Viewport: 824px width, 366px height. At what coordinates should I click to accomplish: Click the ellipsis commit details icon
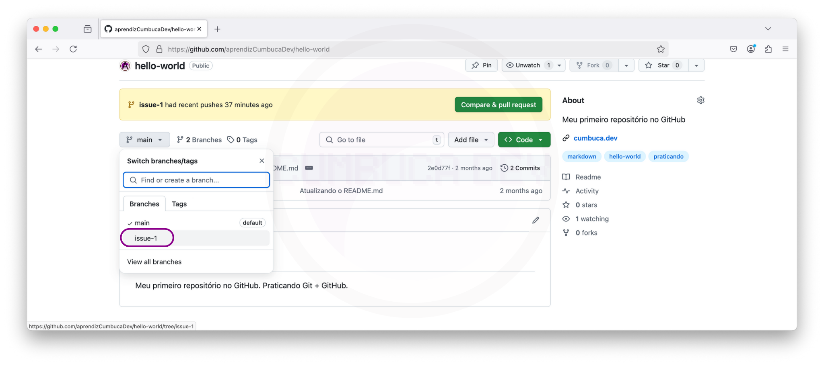coord(309,168)
